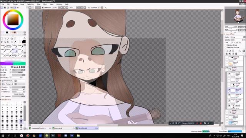
Task: Select the Text tool
Action: coord(15,38)
